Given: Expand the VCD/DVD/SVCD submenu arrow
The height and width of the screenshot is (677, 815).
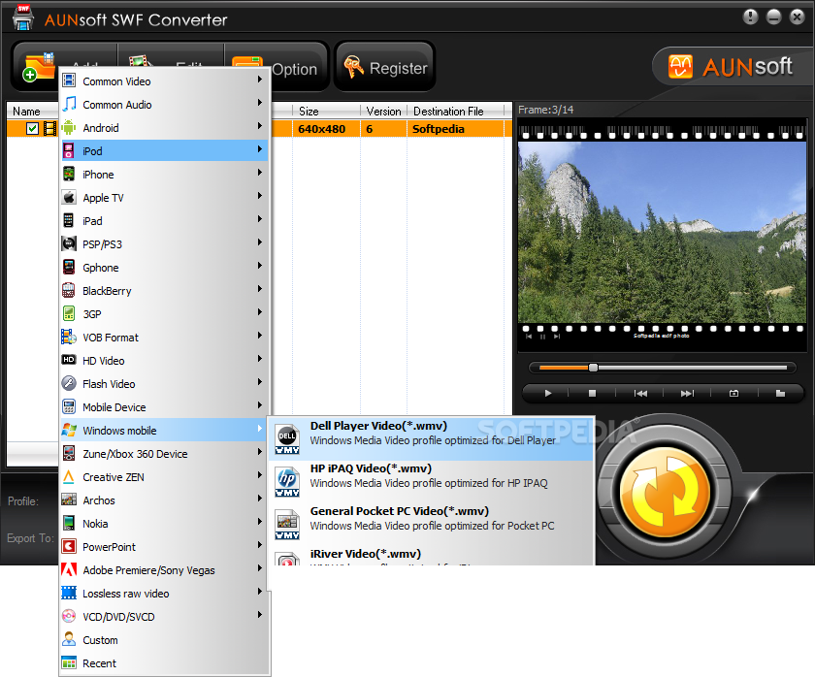Looking at the screenshot, I should pos(259,614).
